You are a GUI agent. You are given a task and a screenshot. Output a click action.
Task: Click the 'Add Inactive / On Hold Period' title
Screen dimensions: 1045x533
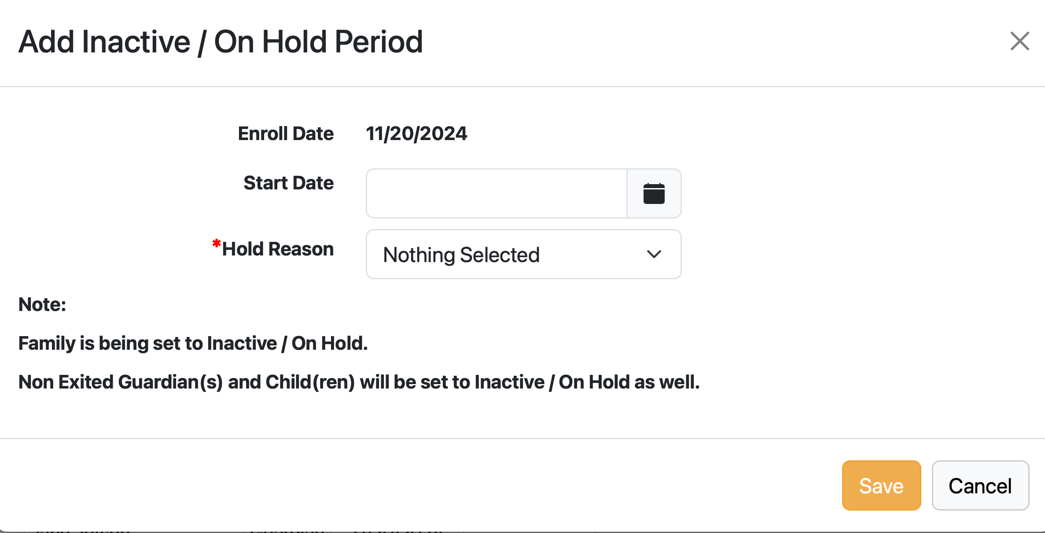pos(221,42)
